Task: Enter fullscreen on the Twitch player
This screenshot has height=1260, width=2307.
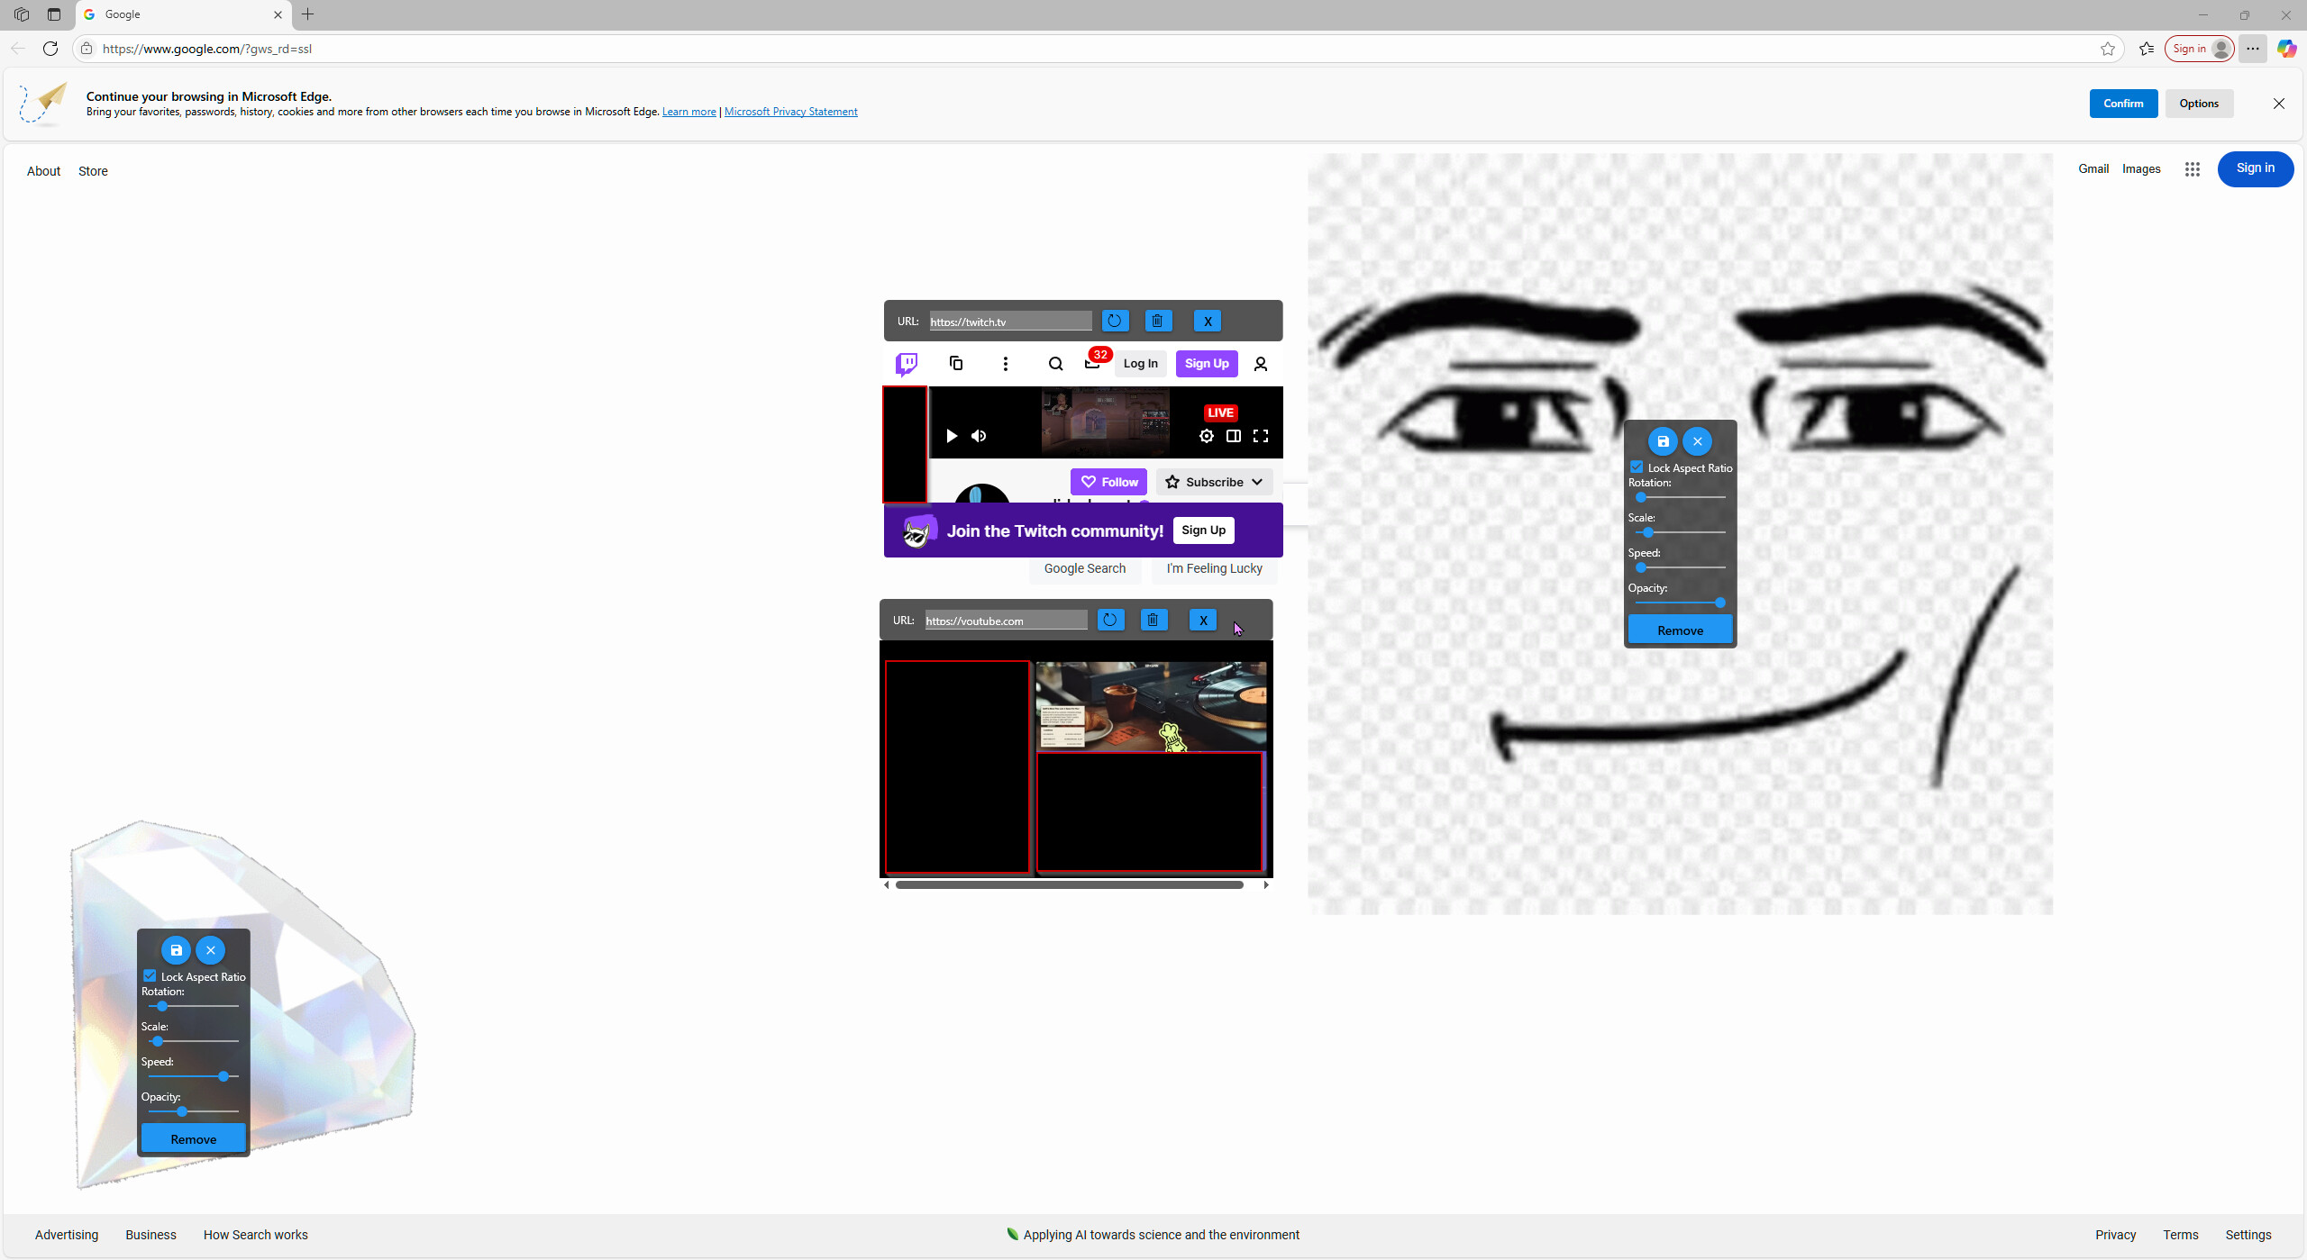Action: pos(1261,436)
